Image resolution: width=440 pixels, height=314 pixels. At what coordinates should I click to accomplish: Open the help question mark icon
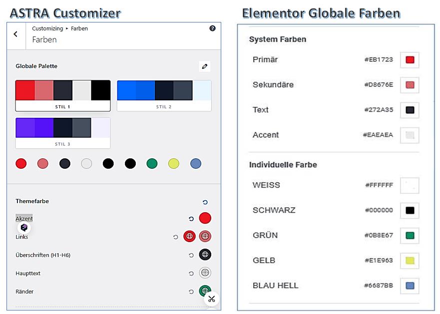(x=212, y=28)
